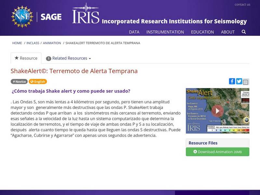The width and height of the screenshot is (260, 195).
Task: Click the IRIS seismogram logo in the header
Action: coord(86,13)
